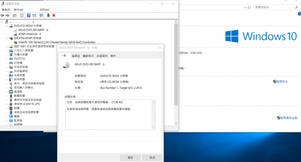Click the Forward arrow in Device Manager toolbar
The height and width of the screenshot is (162, 301).
(8, 15)
